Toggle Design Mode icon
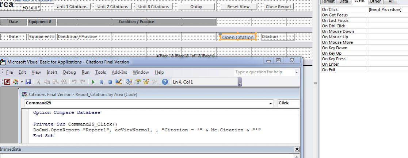Viewport: 408px width, 158px height. pyautogui.click(x=118, y=82)
